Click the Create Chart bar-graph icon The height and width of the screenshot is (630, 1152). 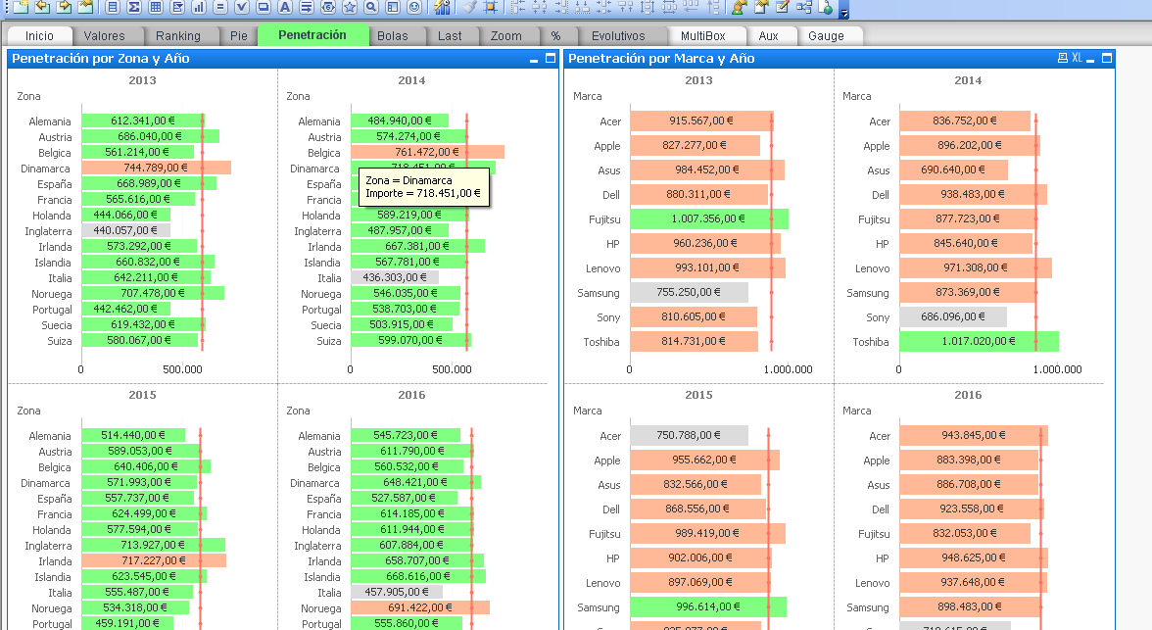pos(198,8)
